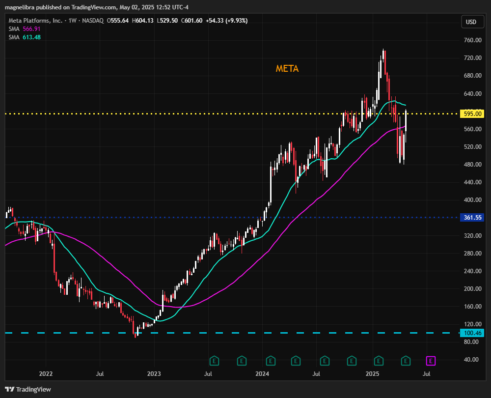
Task: Click the 2024 time axis label
Action: pyautogui.click(x=262, y=374)
